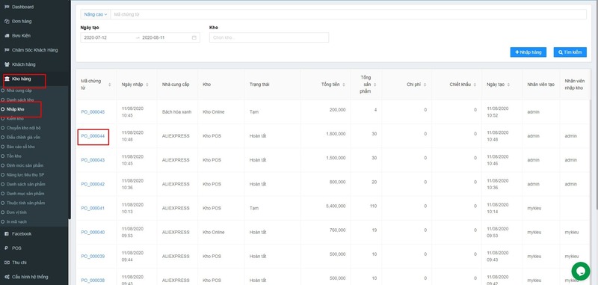Click the Dashboard flag icon in the sidebar
Screen dimensions: 598x285
(7, 7)
